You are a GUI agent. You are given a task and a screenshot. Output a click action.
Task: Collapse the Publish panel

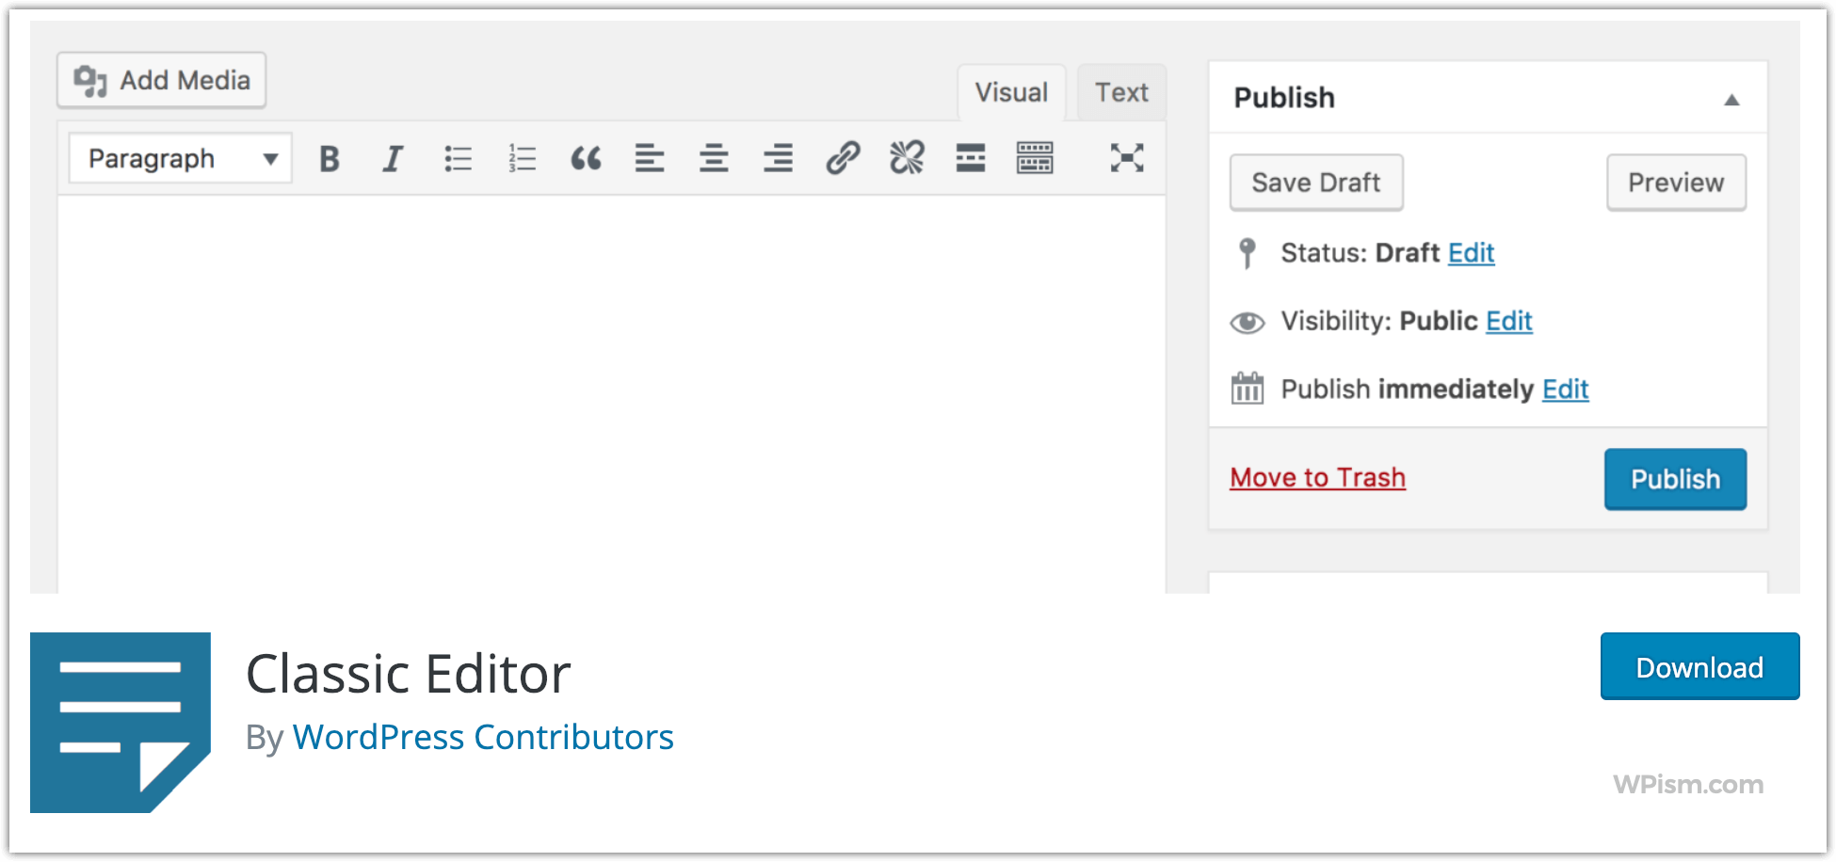(1731, 100)
